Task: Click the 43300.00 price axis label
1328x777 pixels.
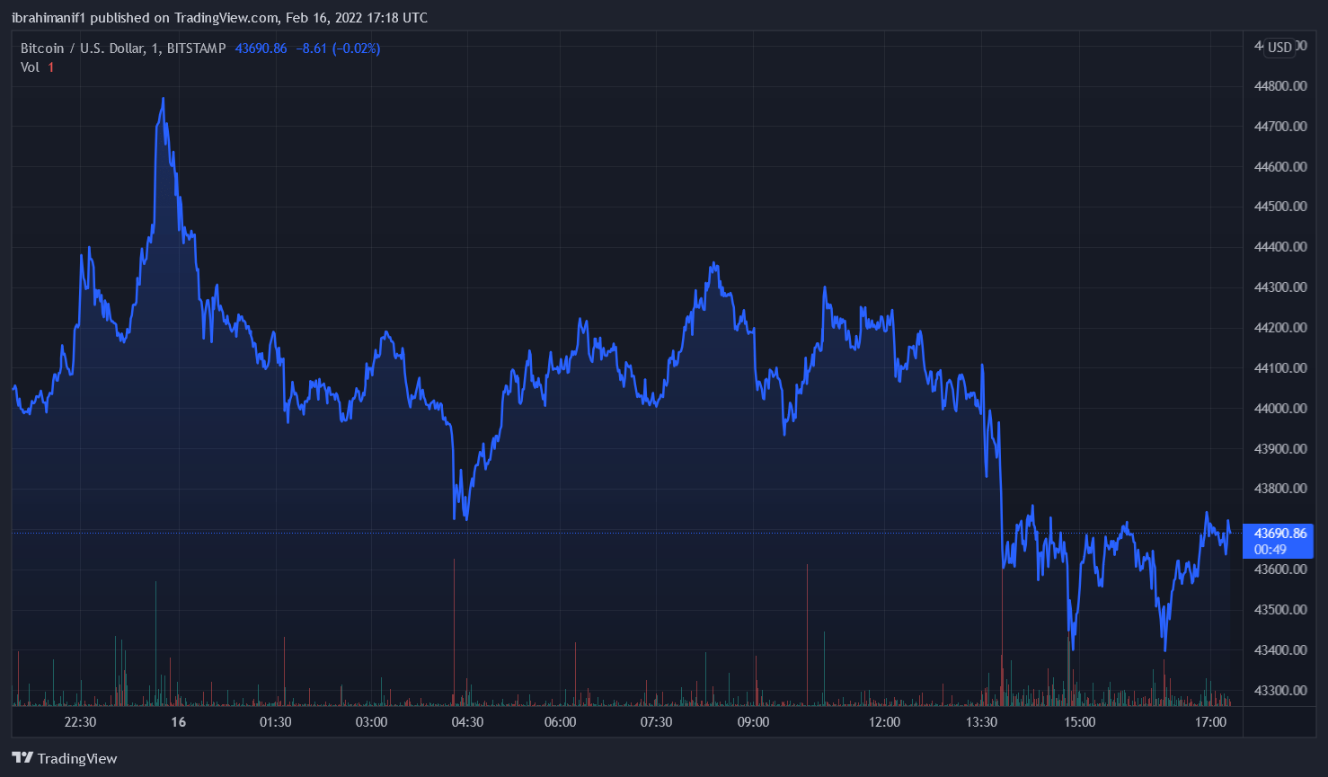Action: [1279, 691]
